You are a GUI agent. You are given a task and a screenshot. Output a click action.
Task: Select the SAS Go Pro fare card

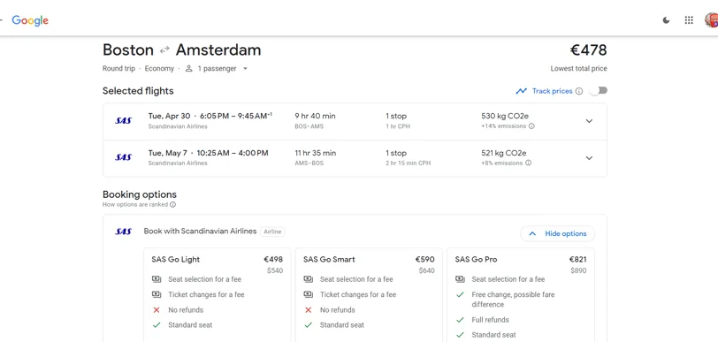pos(521,295)
